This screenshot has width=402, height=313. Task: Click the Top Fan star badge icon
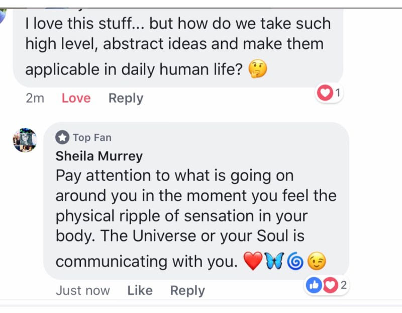pyautogui.click(x=62, y=137)
